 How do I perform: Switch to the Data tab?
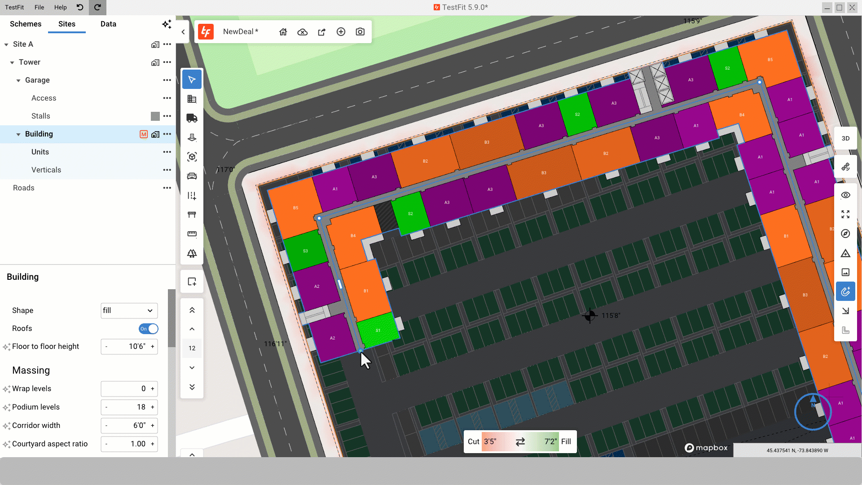pyautogui.click(x=108, y=24)
